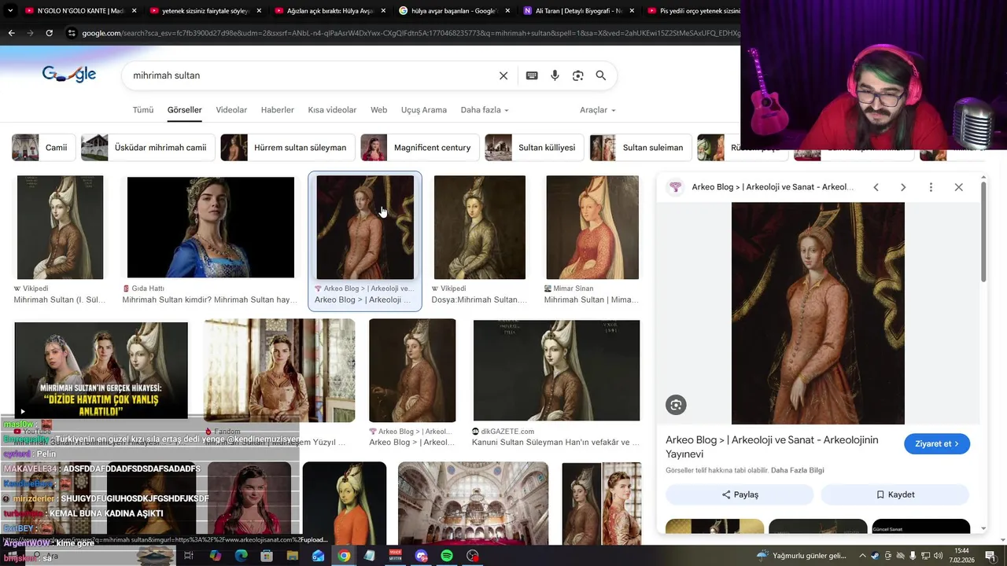1007x566 pixels.
Task: Click the address bar URL
Action: (x=409, y=33)
